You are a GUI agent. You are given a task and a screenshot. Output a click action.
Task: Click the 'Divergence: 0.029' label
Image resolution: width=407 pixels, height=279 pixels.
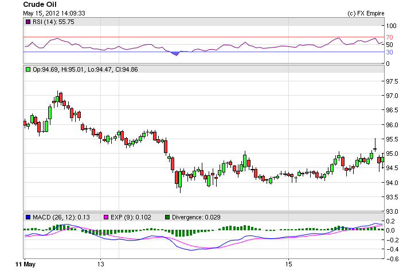[x=196, y=217]
